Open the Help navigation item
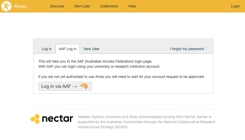 tap(132, 6)
